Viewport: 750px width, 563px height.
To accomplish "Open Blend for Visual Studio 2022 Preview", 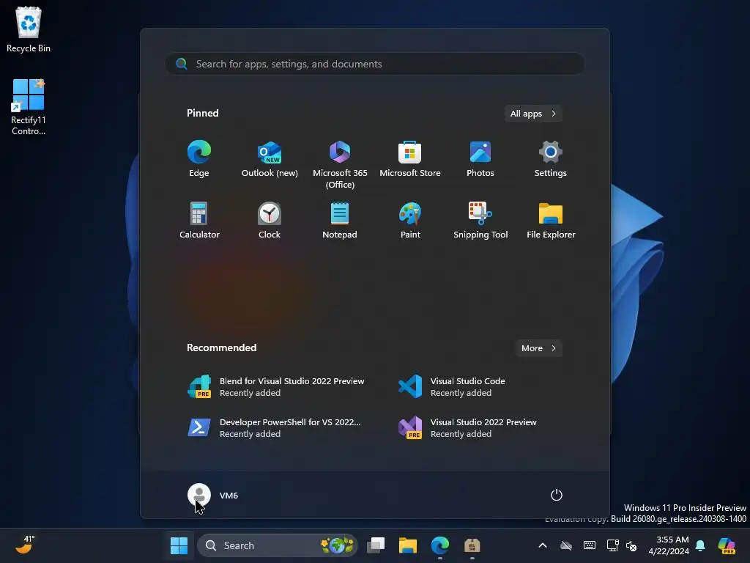I will [276, 387].
